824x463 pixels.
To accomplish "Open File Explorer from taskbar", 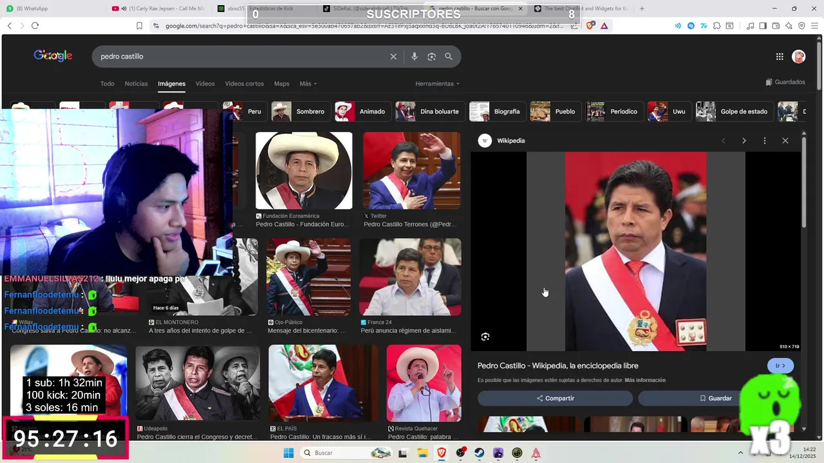I will pyautogui.click(x=422, y=453).
